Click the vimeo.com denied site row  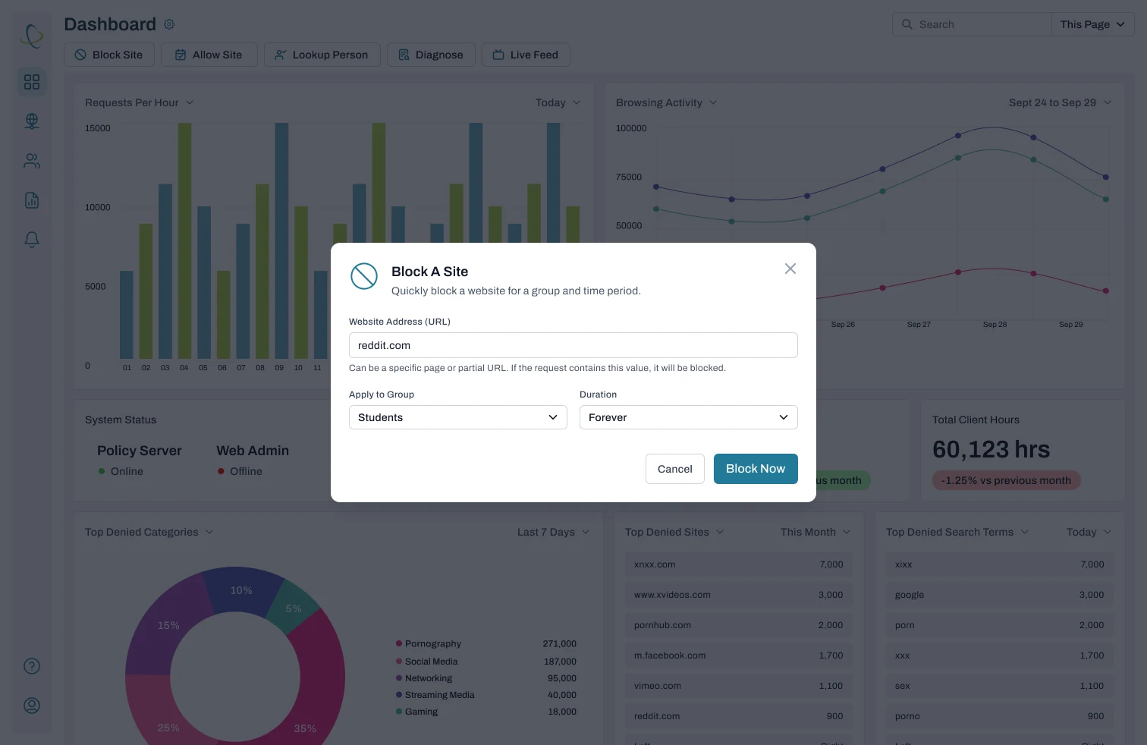pyautogui.click(x=739, y=686)
